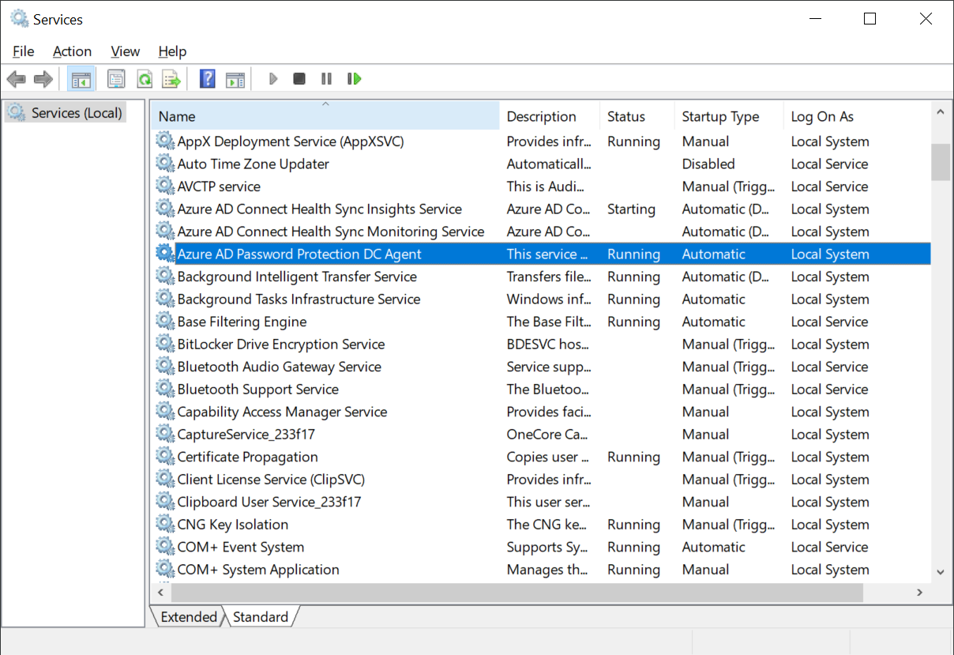This screenshot has height=655, width=954.
Task: Click the 'Manages th...' description cell
Action: (547, 570)
